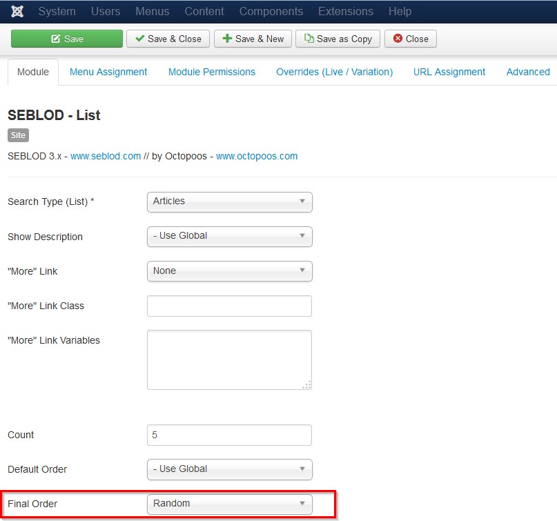Click the Default Order label
557x521 pixels.
37,469
